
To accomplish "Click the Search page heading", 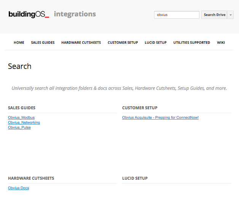I will [20, 66].
